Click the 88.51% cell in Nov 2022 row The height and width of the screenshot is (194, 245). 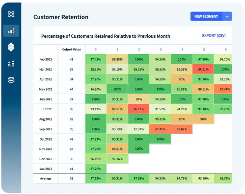coord(117,149)
